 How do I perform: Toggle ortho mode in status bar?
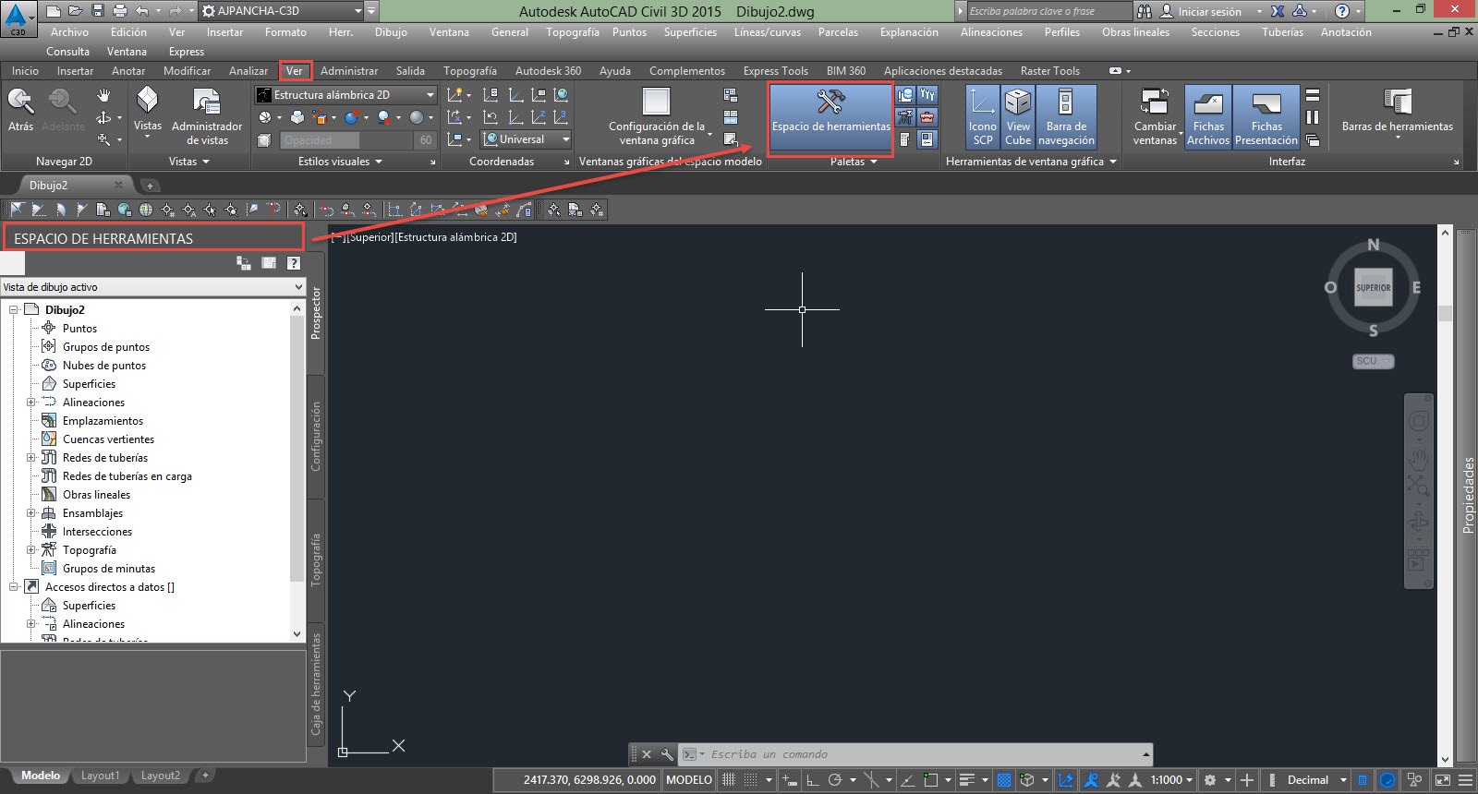[813, 780]
